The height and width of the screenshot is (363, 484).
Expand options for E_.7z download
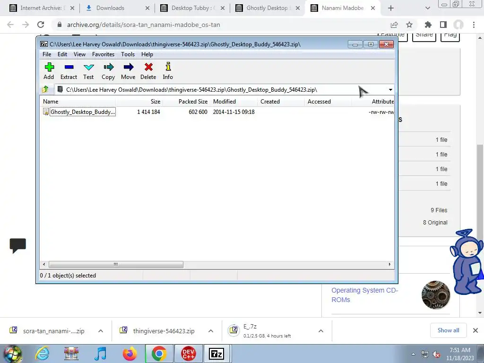coord(321,331)
